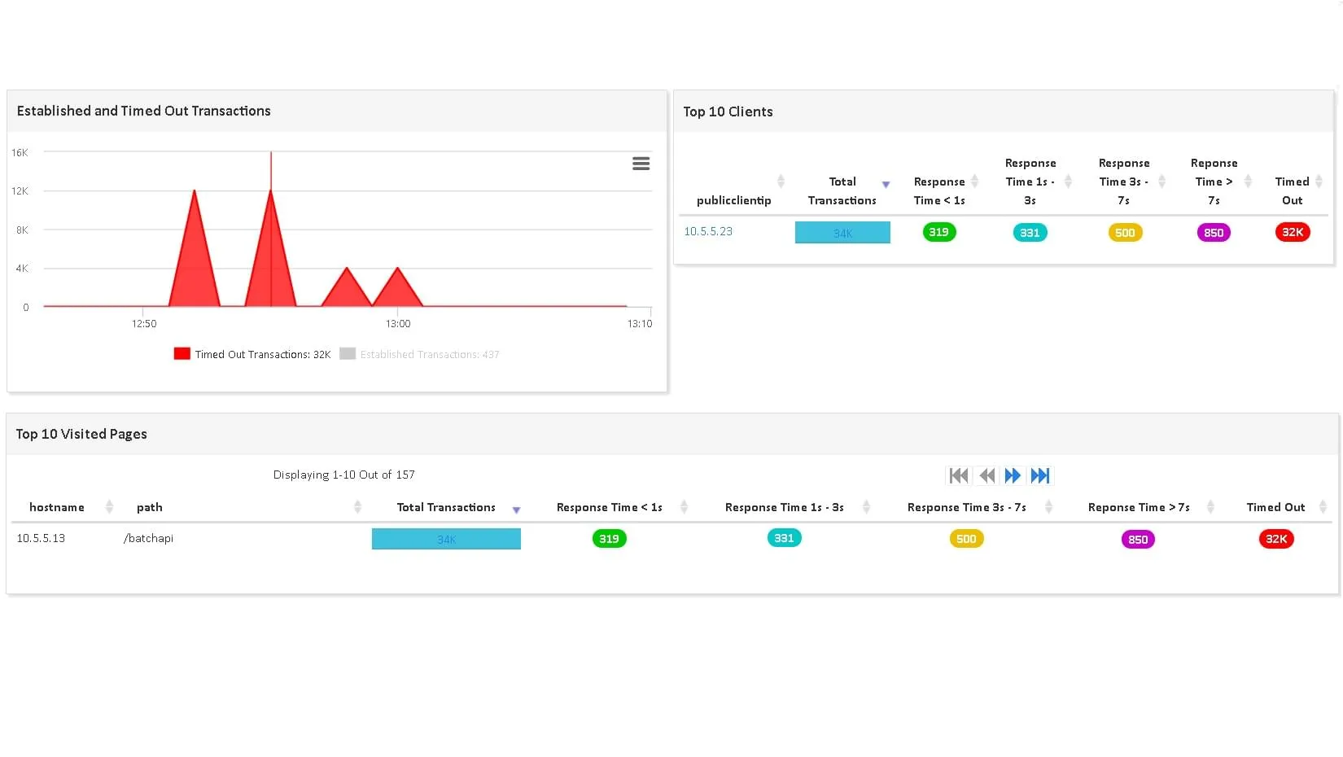Open client IP 10.5.5.23 link
Viewport: 1343px width, 757px height.
(x=708, y=231)
